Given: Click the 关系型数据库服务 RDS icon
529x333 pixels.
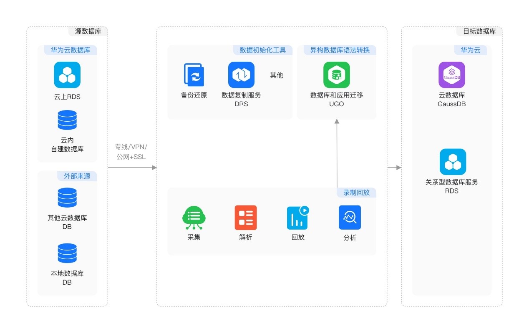Looking at the screenshot, I should (453, 162).
